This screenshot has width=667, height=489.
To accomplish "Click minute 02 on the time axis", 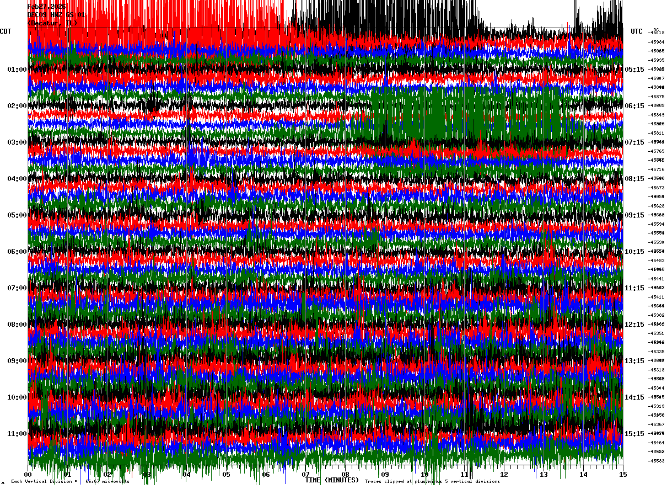I will [x=107, y=474].
